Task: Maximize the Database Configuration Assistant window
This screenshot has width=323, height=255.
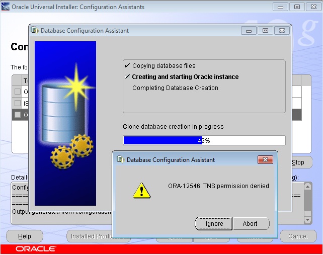Action: click(265, 30)
